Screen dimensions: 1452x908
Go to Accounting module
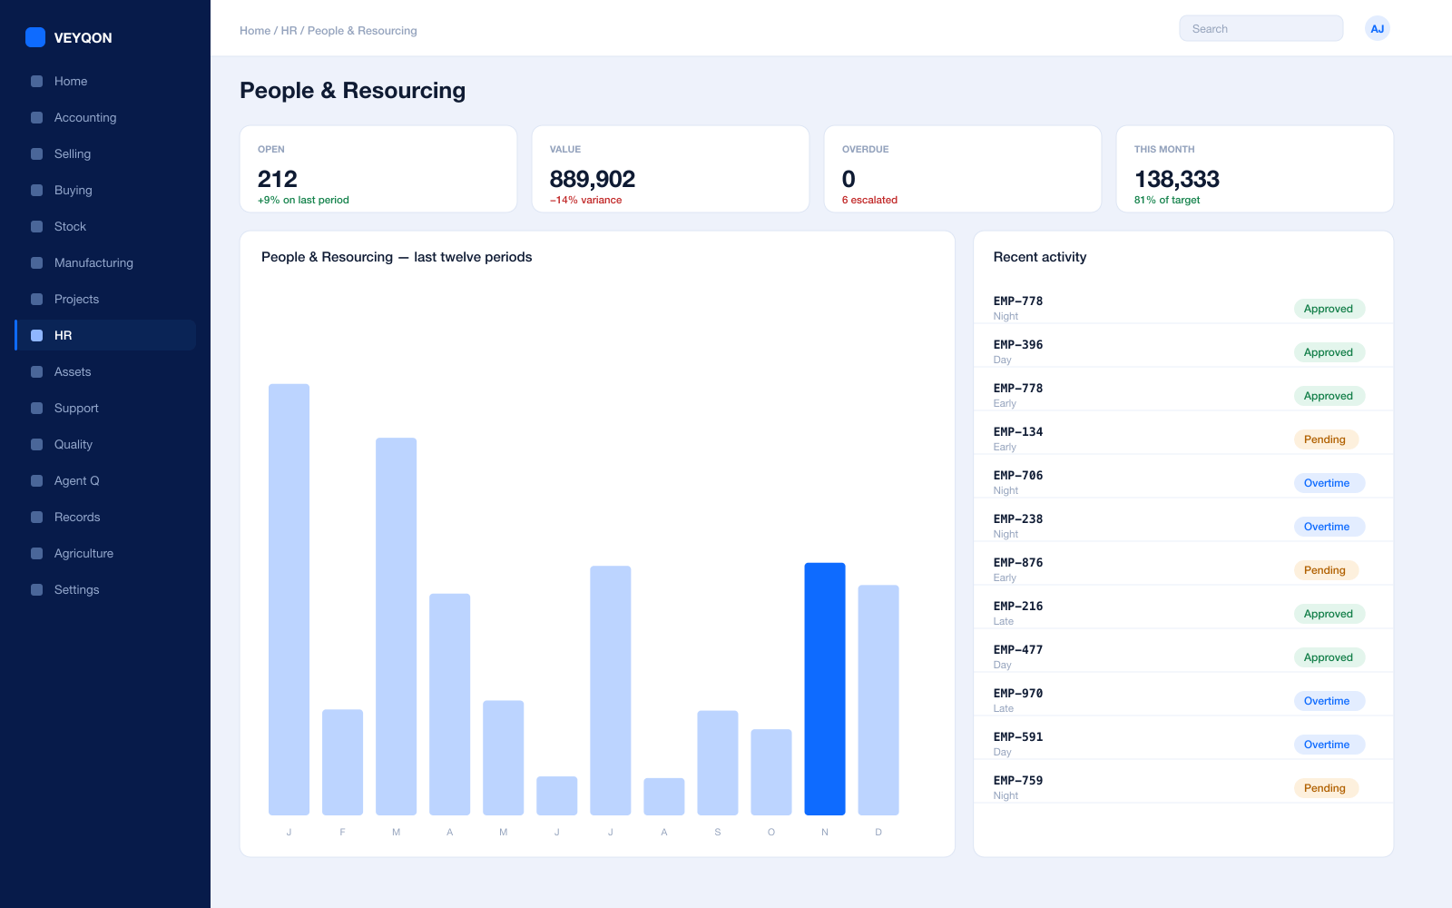105,117
